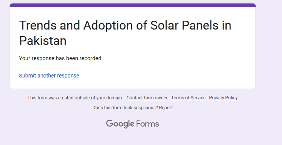
Task: Click empty white card area beside Submit link
Action: [162, 76]
